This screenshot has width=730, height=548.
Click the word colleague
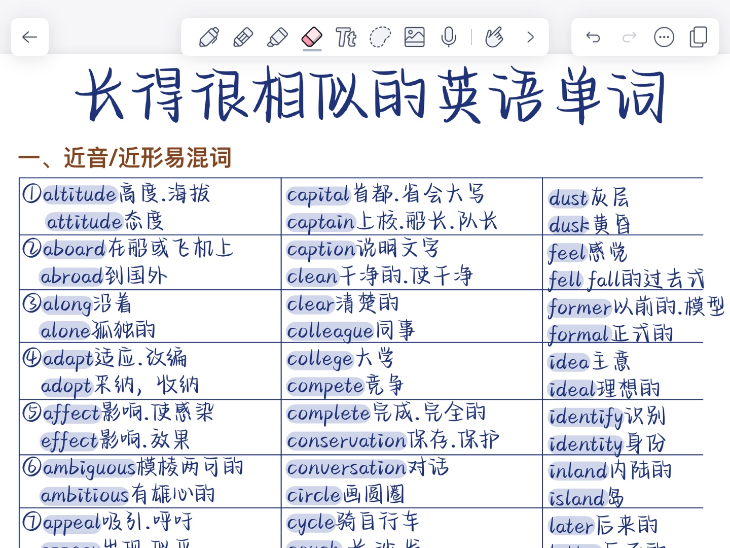[331, 332]
